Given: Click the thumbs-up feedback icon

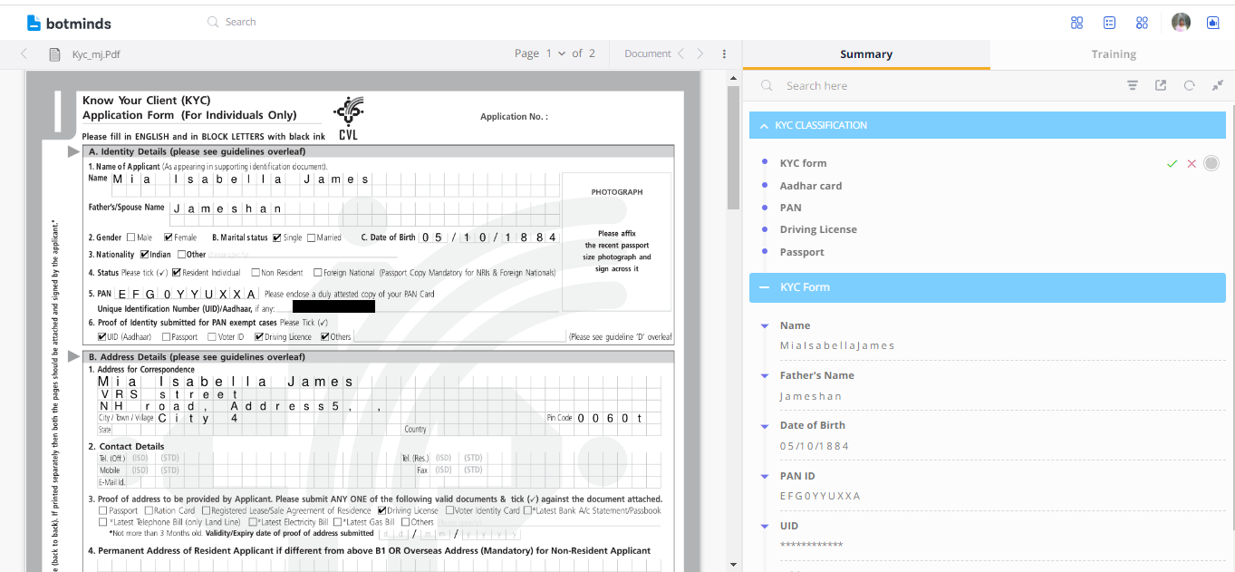Looking at the screenshot, I should point(1213,23).
